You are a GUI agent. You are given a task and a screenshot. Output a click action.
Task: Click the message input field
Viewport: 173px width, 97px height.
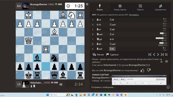click(128, 87)
